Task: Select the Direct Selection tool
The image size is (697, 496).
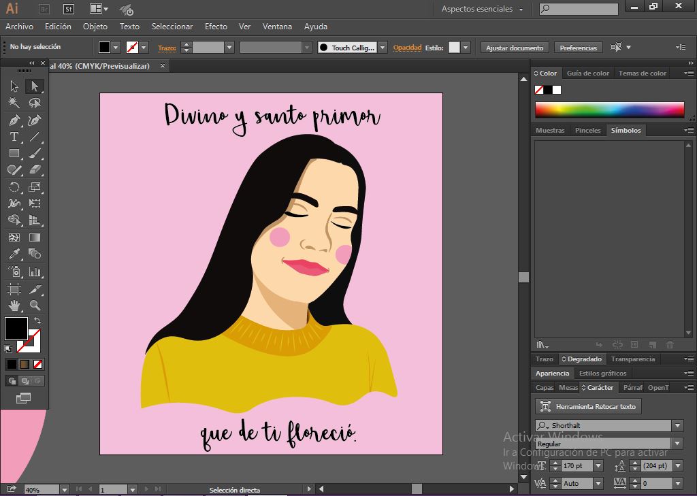Action: [x=35, y=86]
